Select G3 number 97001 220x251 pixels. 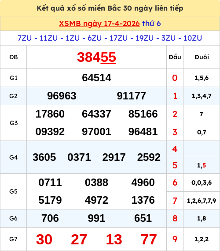click(x=96, y=132)
